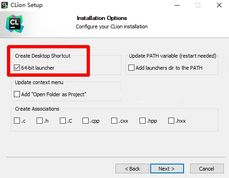Click the 64-bit launcher label text
This screenshot has width=229, height=178.
tap(38, 68)
